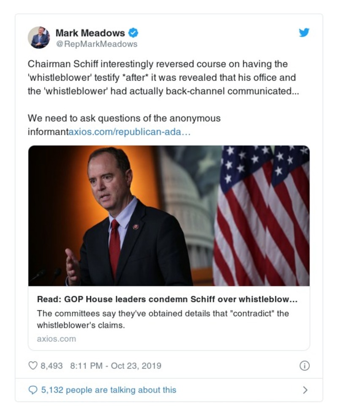Open the 'GOP House leaders condemn Schiff' headline
Image resolution: width=338 pixels, height=415 pixels.
pos(167,299)
